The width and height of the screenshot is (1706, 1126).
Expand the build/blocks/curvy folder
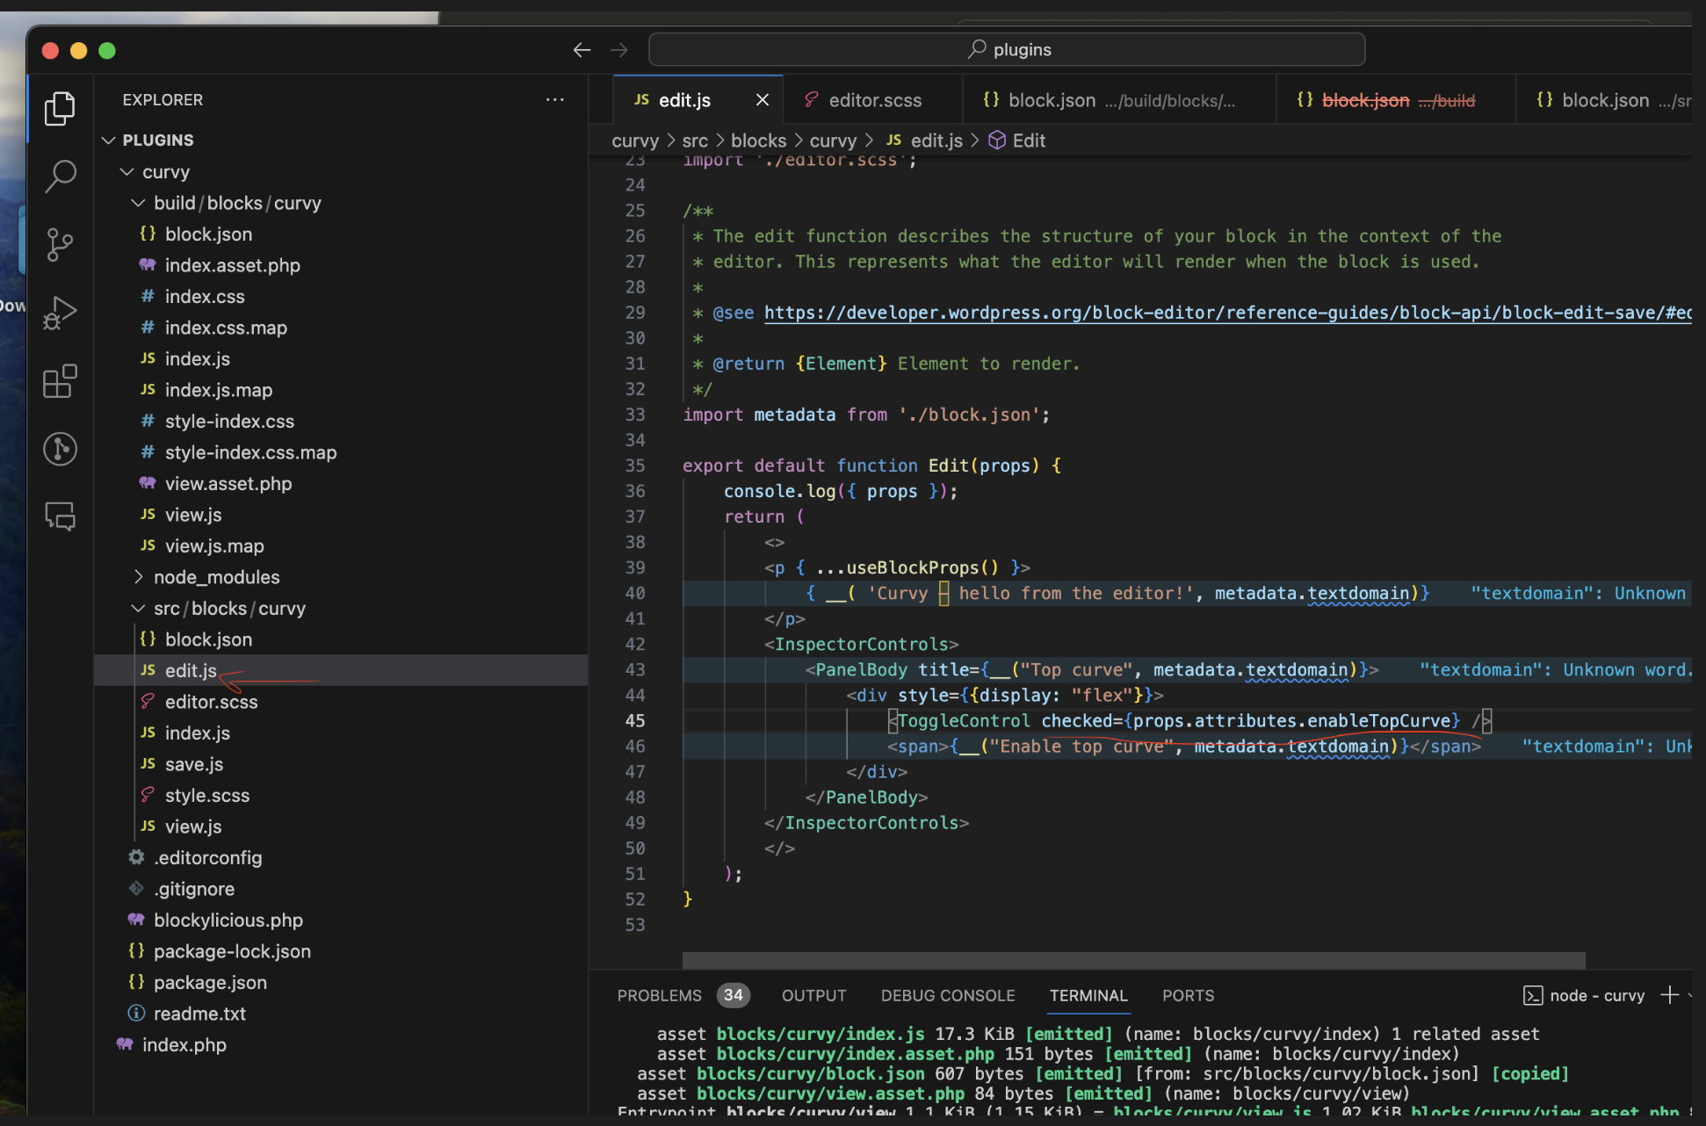[134, 201]
